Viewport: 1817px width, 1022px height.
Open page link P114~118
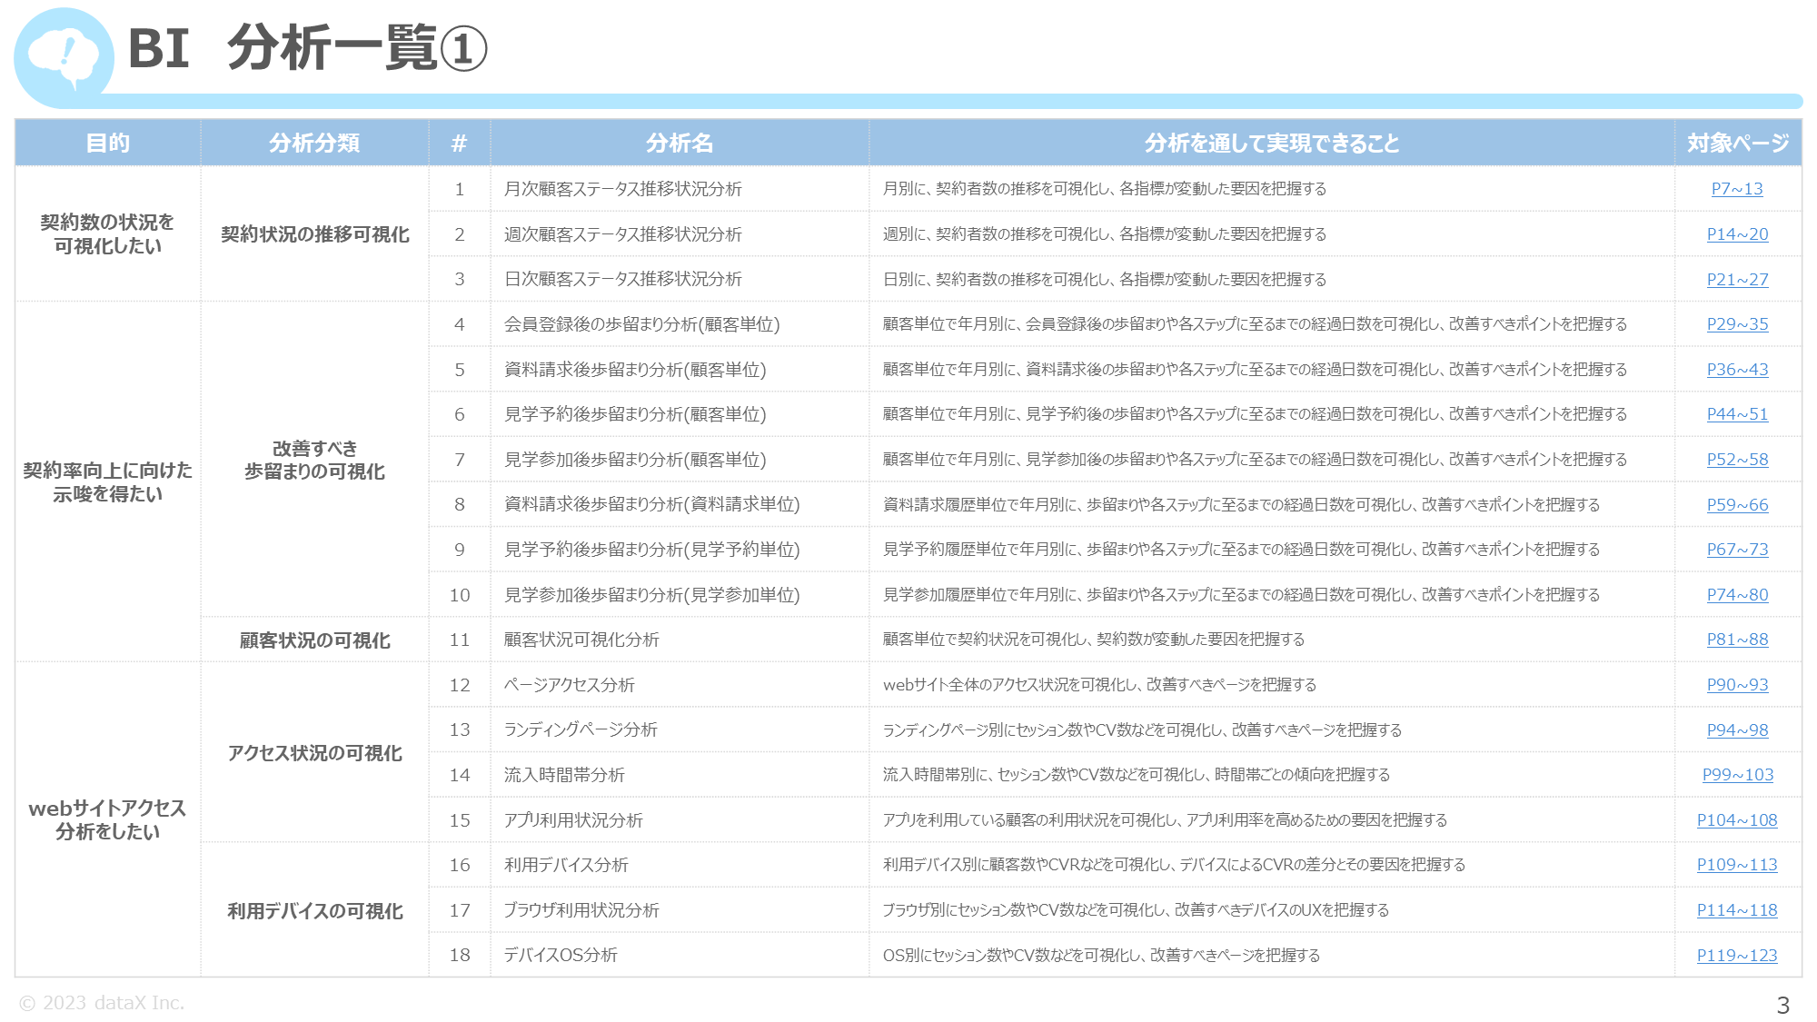(1737, 910)
